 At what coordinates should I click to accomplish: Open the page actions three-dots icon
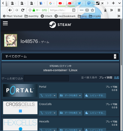(82, 10)
